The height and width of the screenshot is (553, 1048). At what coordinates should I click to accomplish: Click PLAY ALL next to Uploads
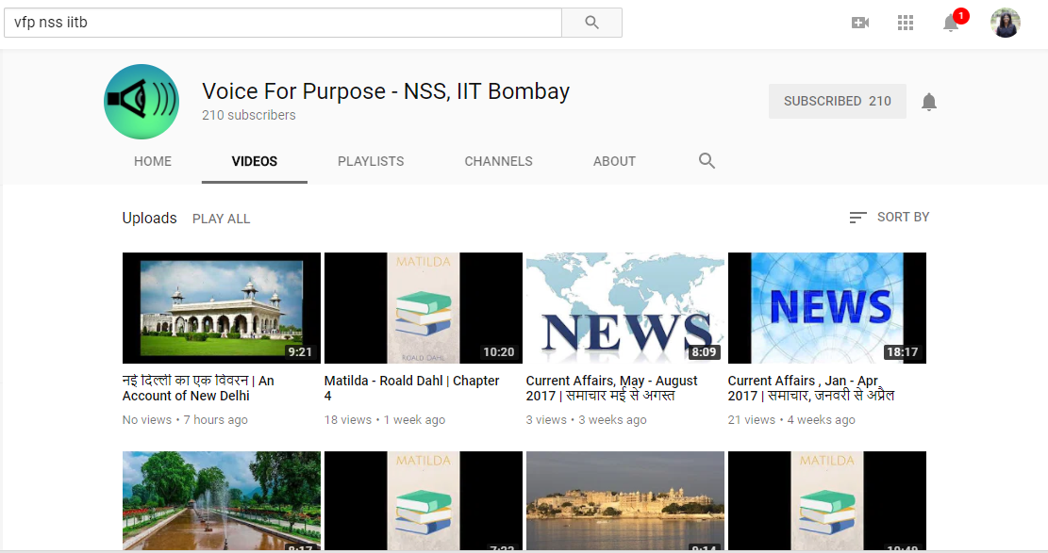tap(222, 219)
